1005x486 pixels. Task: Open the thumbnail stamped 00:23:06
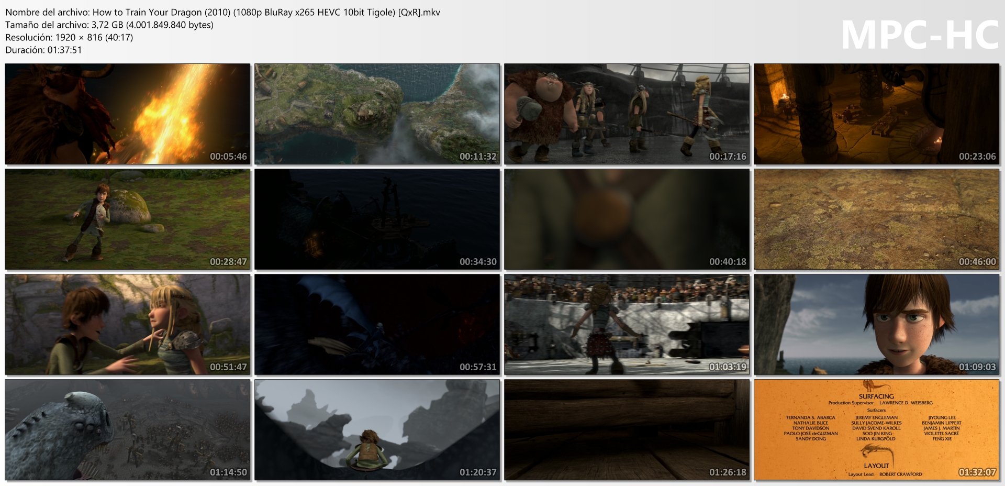(877, 114)
